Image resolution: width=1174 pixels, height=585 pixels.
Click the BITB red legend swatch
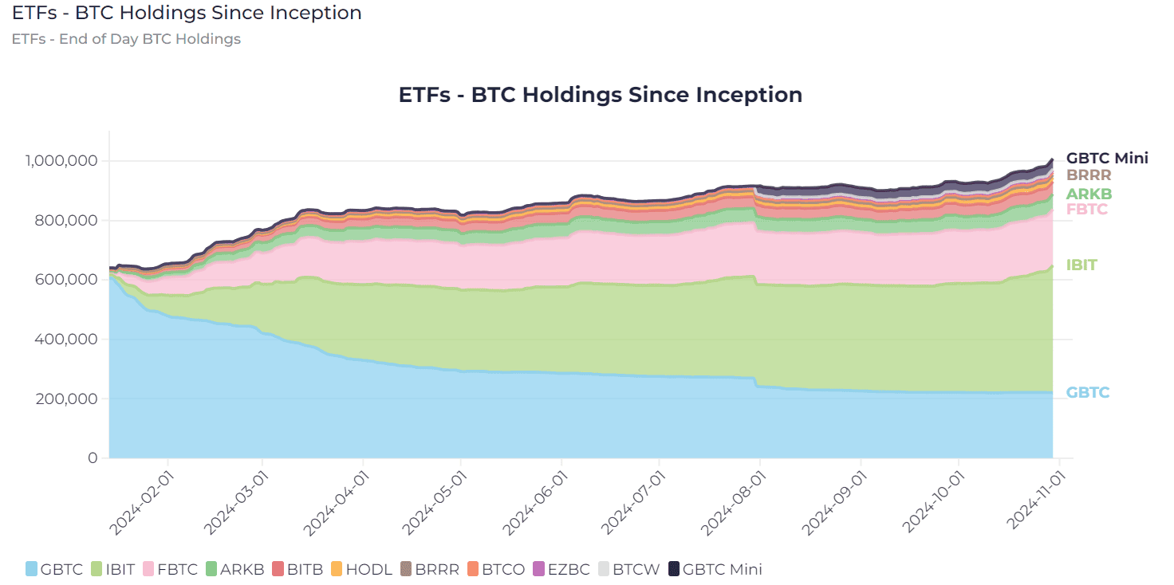point(278,569)
